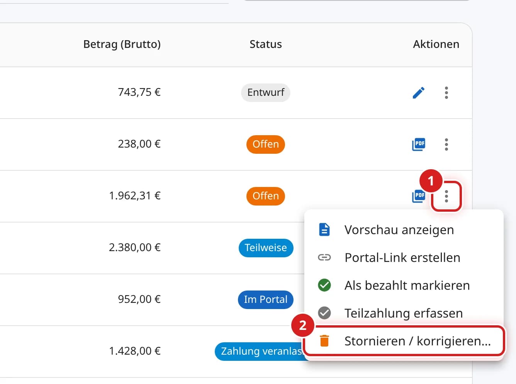Screen dimensions: 516x384
Task: Click the Teilweise status badge
Action: click(x=266, y=248)
